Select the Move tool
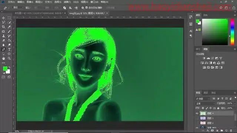This screenshot has height=133, width=237. point(3,18)
